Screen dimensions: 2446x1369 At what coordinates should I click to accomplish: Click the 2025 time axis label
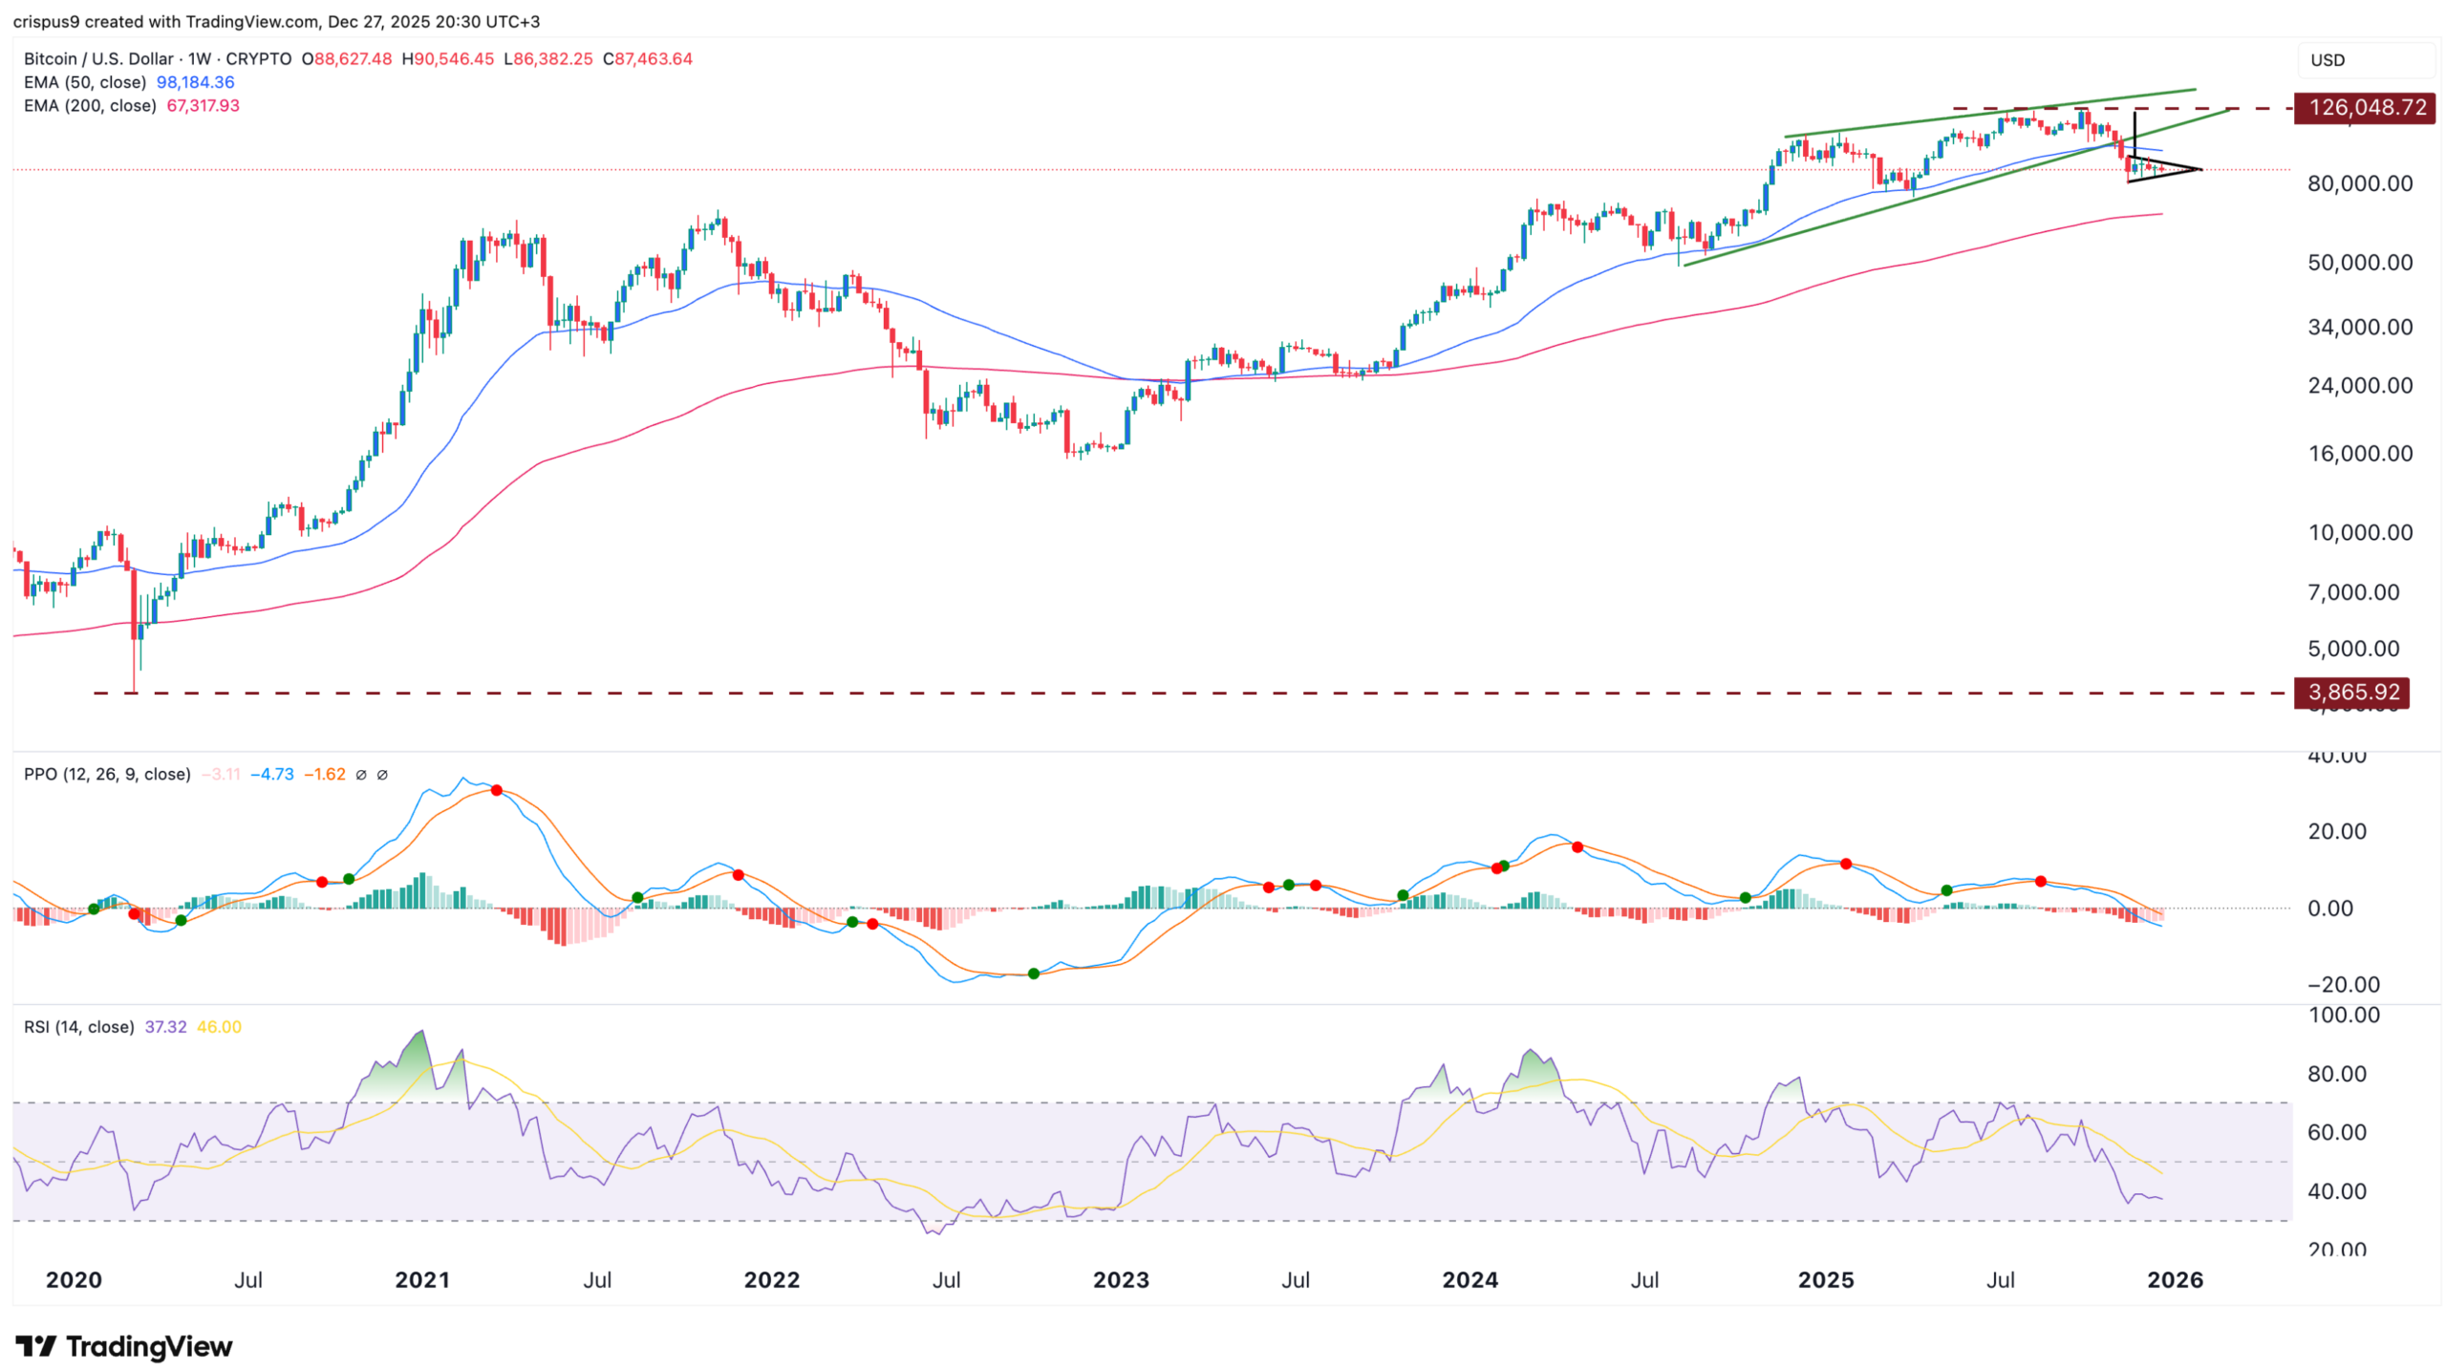[x=1825, y=1279]
